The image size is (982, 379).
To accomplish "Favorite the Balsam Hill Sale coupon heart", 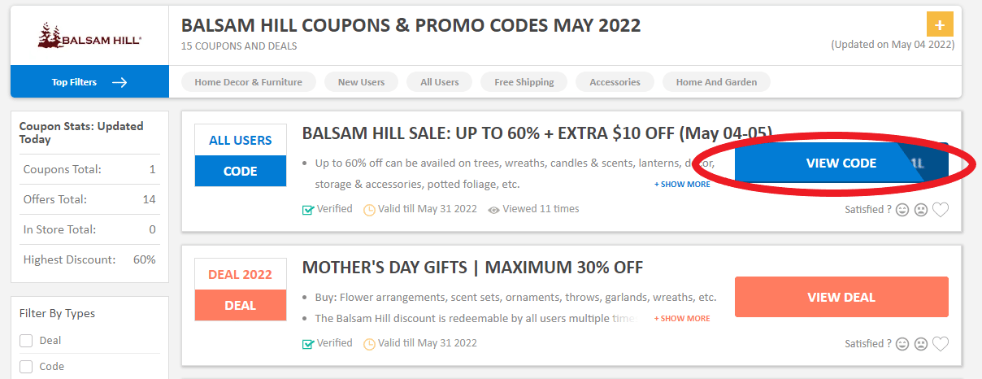I will pos(941,210).
